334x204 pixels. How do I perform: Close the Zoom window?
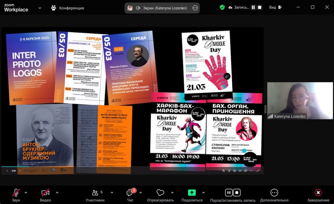click(x=327, y=7)
